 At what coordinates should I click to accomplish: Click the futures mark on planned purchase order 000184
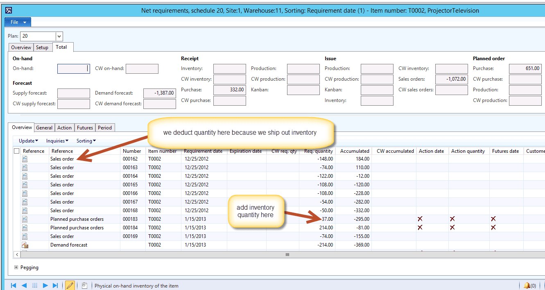click(493, 227)
